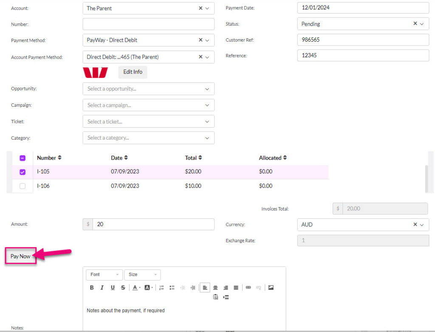Apply strikethrough formatting to notes text
435x332 pixels.
pyautogui.click(x=123, y=287)
